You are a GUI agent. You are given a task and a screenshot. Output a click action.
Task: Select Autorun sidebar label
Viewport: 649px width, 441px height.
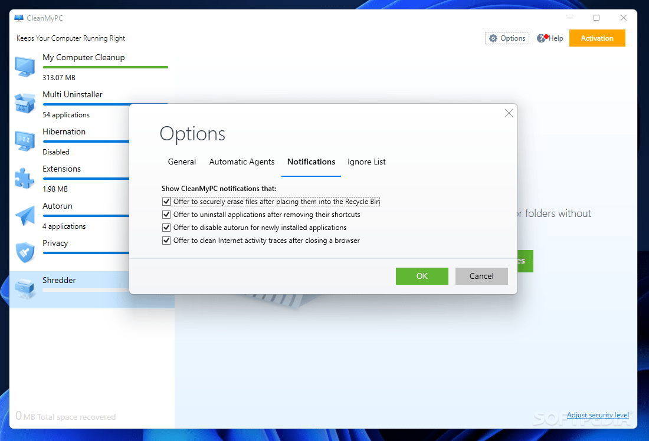[x=58, y=206]
